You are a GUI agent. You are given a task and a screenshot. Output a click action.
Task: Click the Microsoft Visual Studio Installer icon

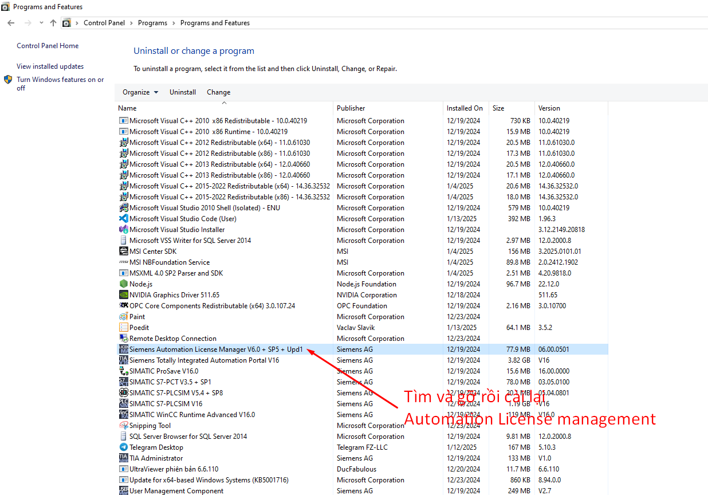tap(123, 229)
